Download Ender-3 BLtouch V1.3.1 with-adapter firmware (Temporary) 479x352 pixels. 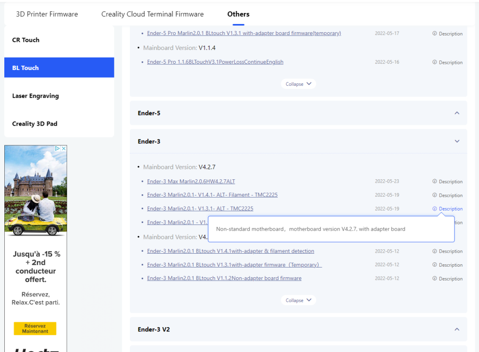234,265
